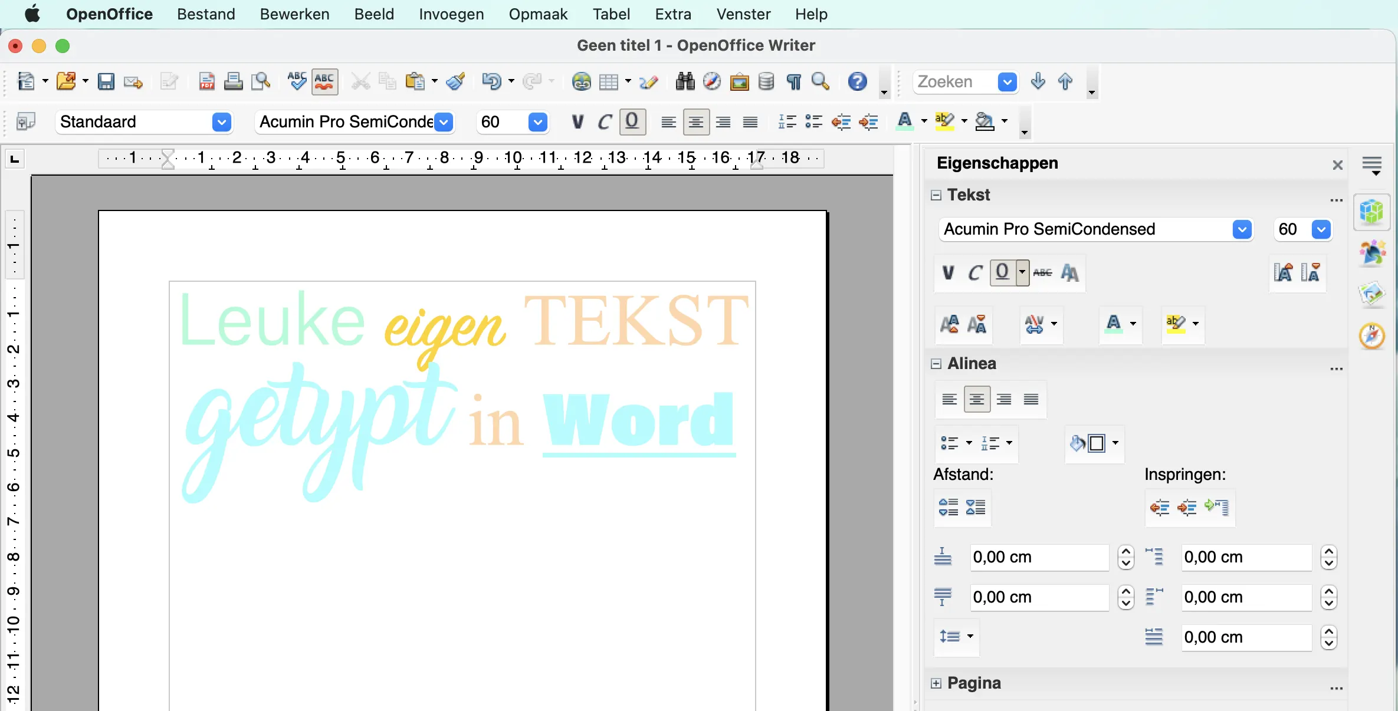Open the Tabel menu
This screenshot has width=1398, height=711.
coord(611,14)
